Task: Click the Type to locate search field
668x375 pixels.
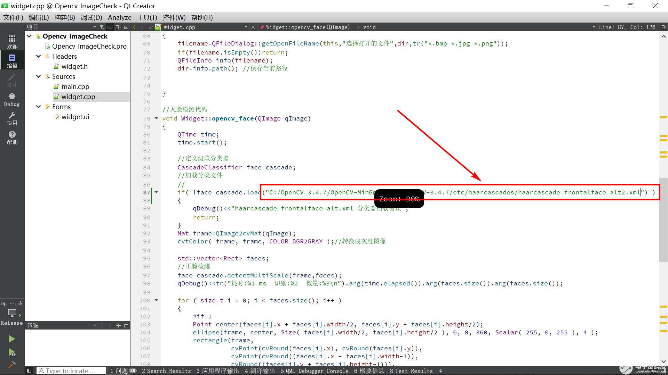Action: click(x=71, y=371)
